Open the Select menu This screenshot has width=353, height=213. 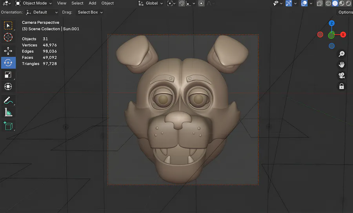[x=77, y=3]
